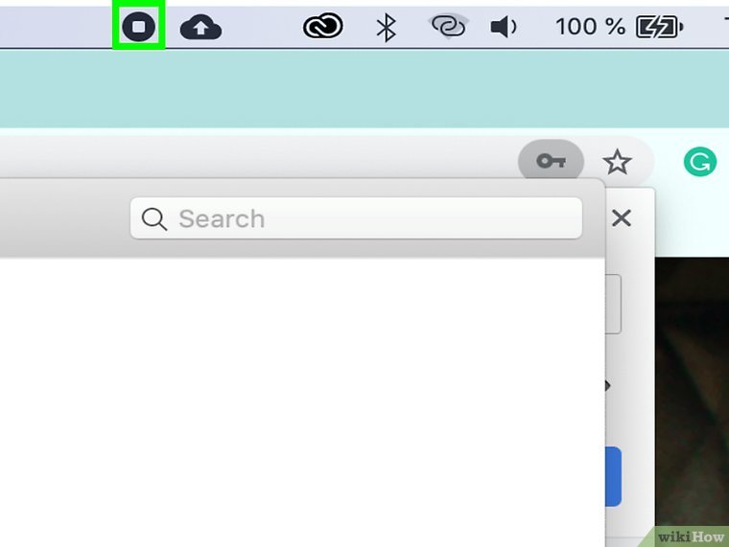Viewport: 729px width, 547px height.
Task: Open the green Grammarly extension icon
Action: click(700, 162)
